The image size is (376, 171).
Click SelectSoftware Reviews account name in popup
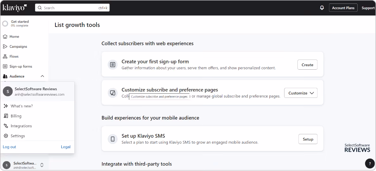(x=36, y=89)
